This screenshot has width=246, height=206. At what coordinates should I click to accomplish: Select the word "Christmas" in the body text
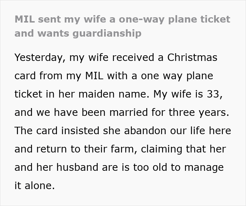[192, 57]
